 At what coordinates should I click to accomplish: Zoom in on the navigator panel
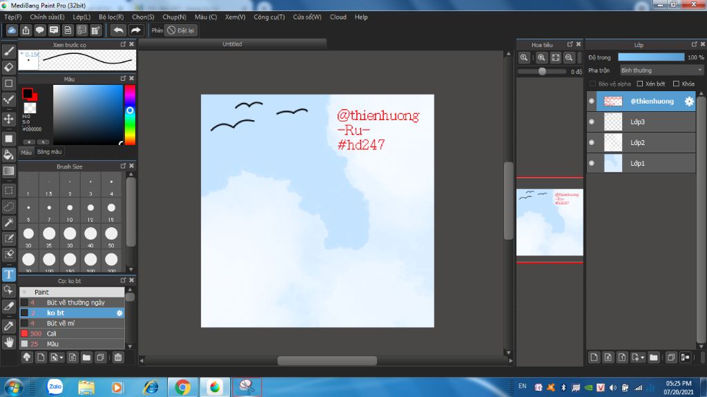[x=541, y=57]
